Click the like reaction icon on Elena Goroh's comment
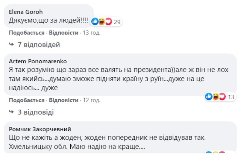249x159 pixels. (95, 21)
